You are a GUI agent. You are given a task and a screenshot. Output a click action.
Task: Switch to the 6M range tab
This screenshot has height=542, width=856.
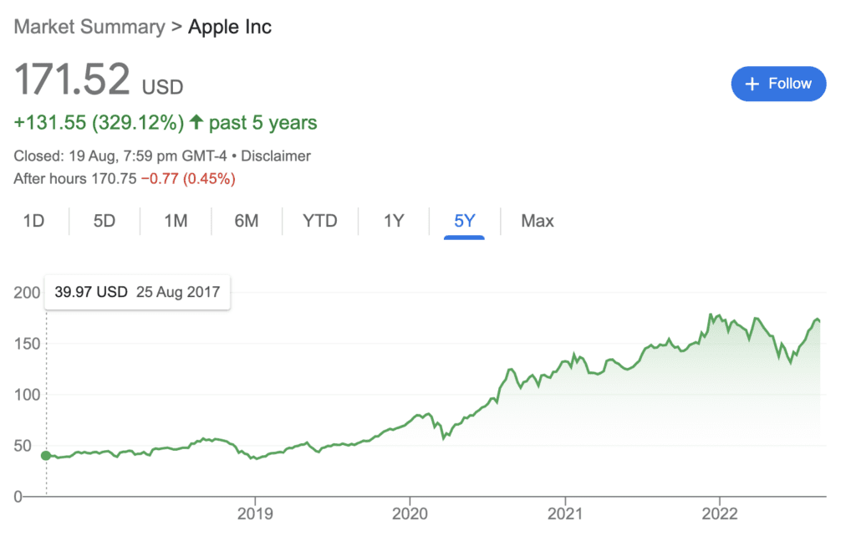(x=247, y=221)
